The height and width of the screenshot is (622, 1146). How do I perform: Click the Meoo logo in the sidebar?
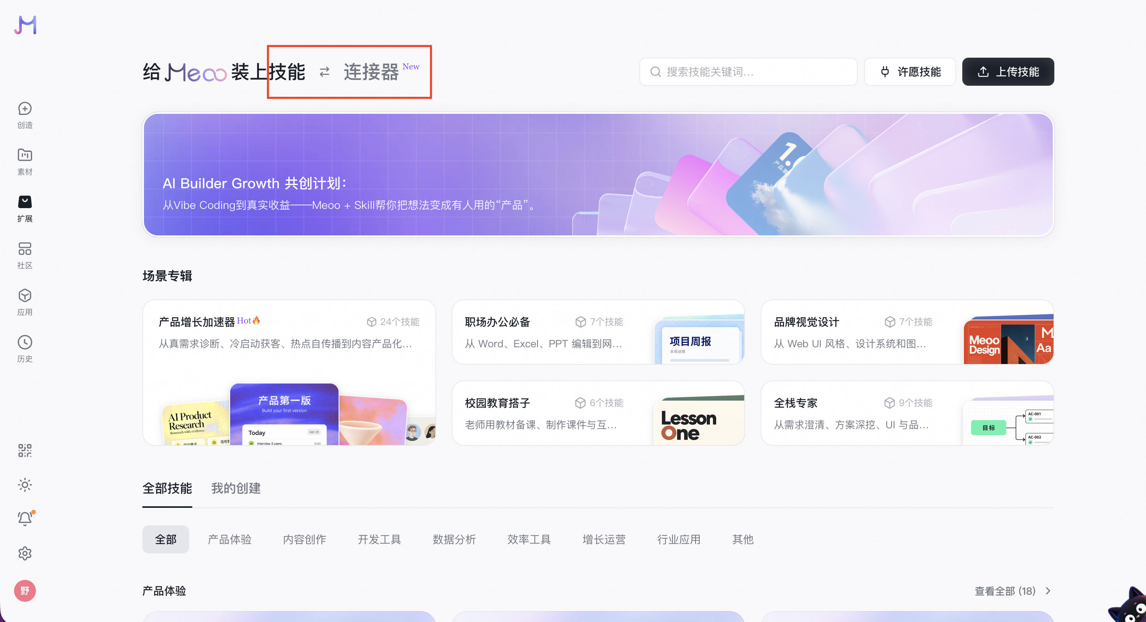(25, 25)
